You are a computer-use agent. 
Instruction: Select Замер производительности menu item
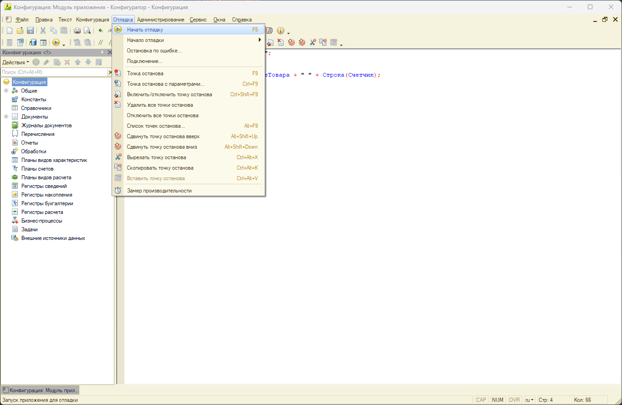click(189, 191)
